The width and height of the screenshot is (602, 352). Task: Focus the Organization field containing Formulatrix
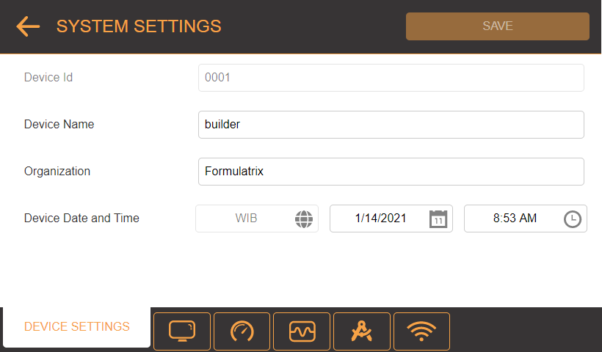click(391, 172)
